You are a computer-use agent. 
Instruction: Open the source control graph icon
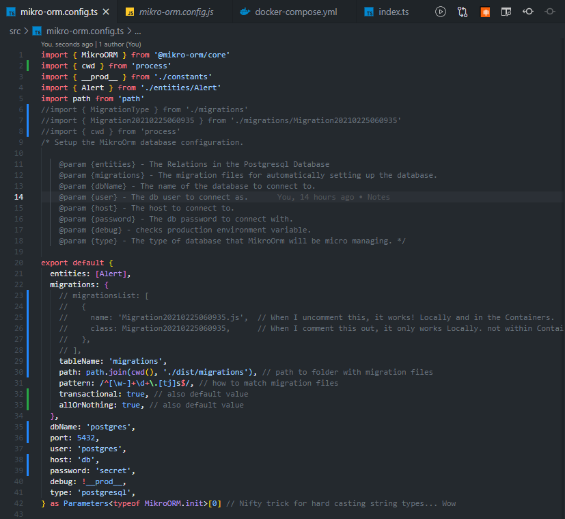(x=463, y=12)
